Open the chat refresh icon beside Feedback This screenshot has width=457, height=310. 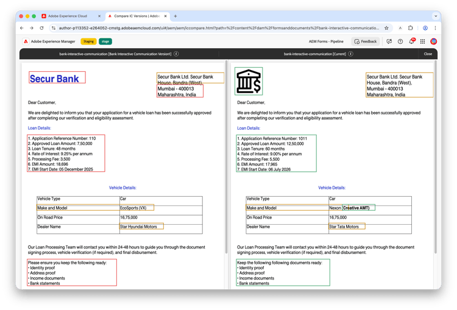pos(389,41)
